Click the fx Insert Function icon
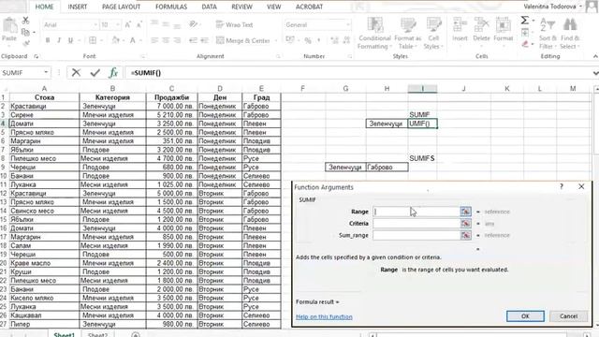Image resolution: width=599 pixels, height=337 pixels. click(113, 73)
